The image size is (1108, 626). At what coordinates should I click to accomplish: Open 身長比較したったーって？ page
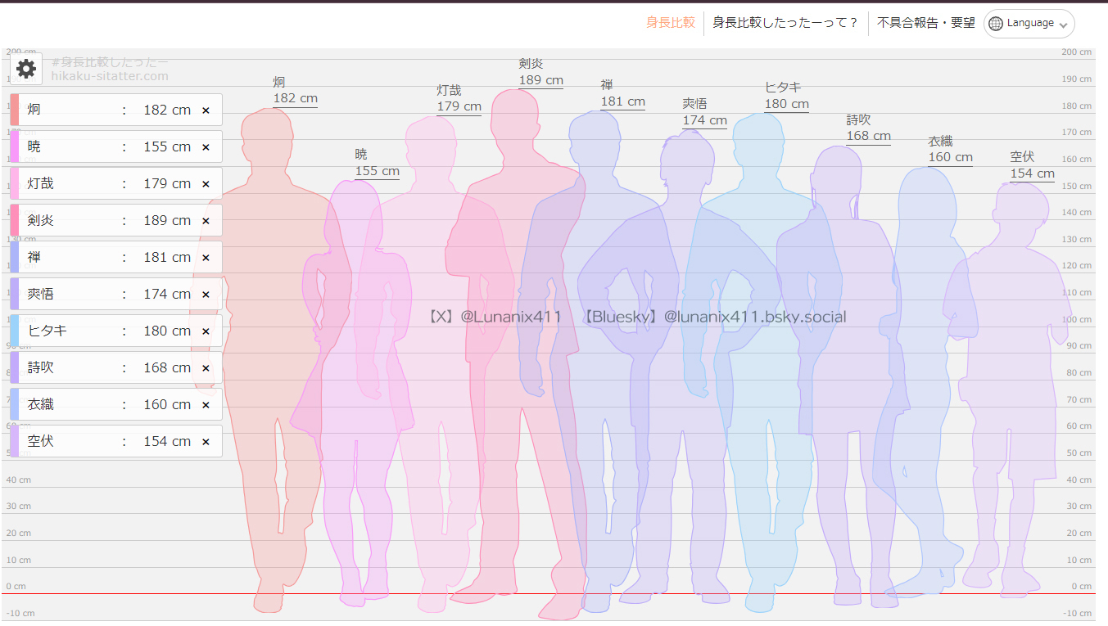click(x=785, y=23)
